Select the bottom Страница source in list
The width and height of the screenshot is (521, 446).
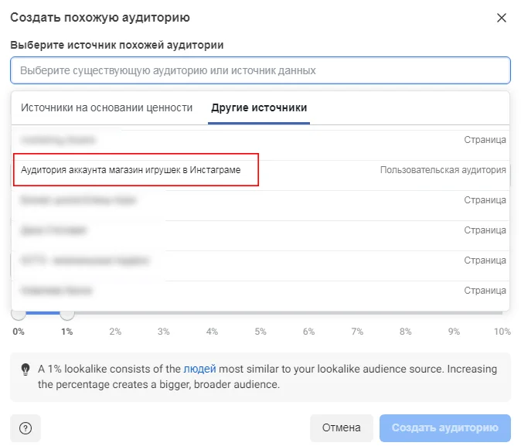click(260, 291)
